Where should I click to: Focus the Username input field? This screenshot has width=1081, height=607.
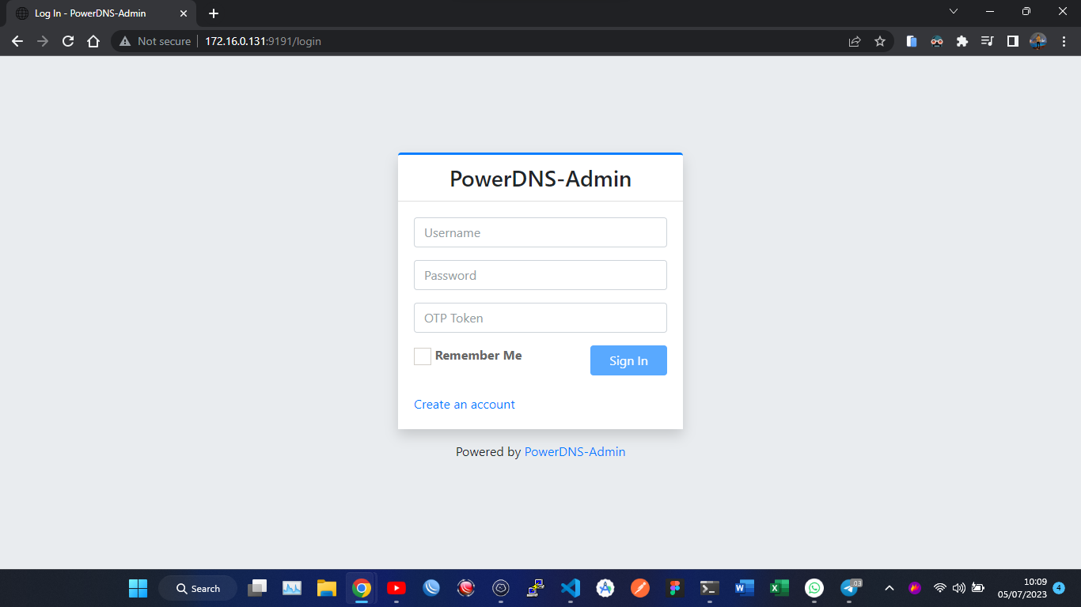tap(540, 233)
